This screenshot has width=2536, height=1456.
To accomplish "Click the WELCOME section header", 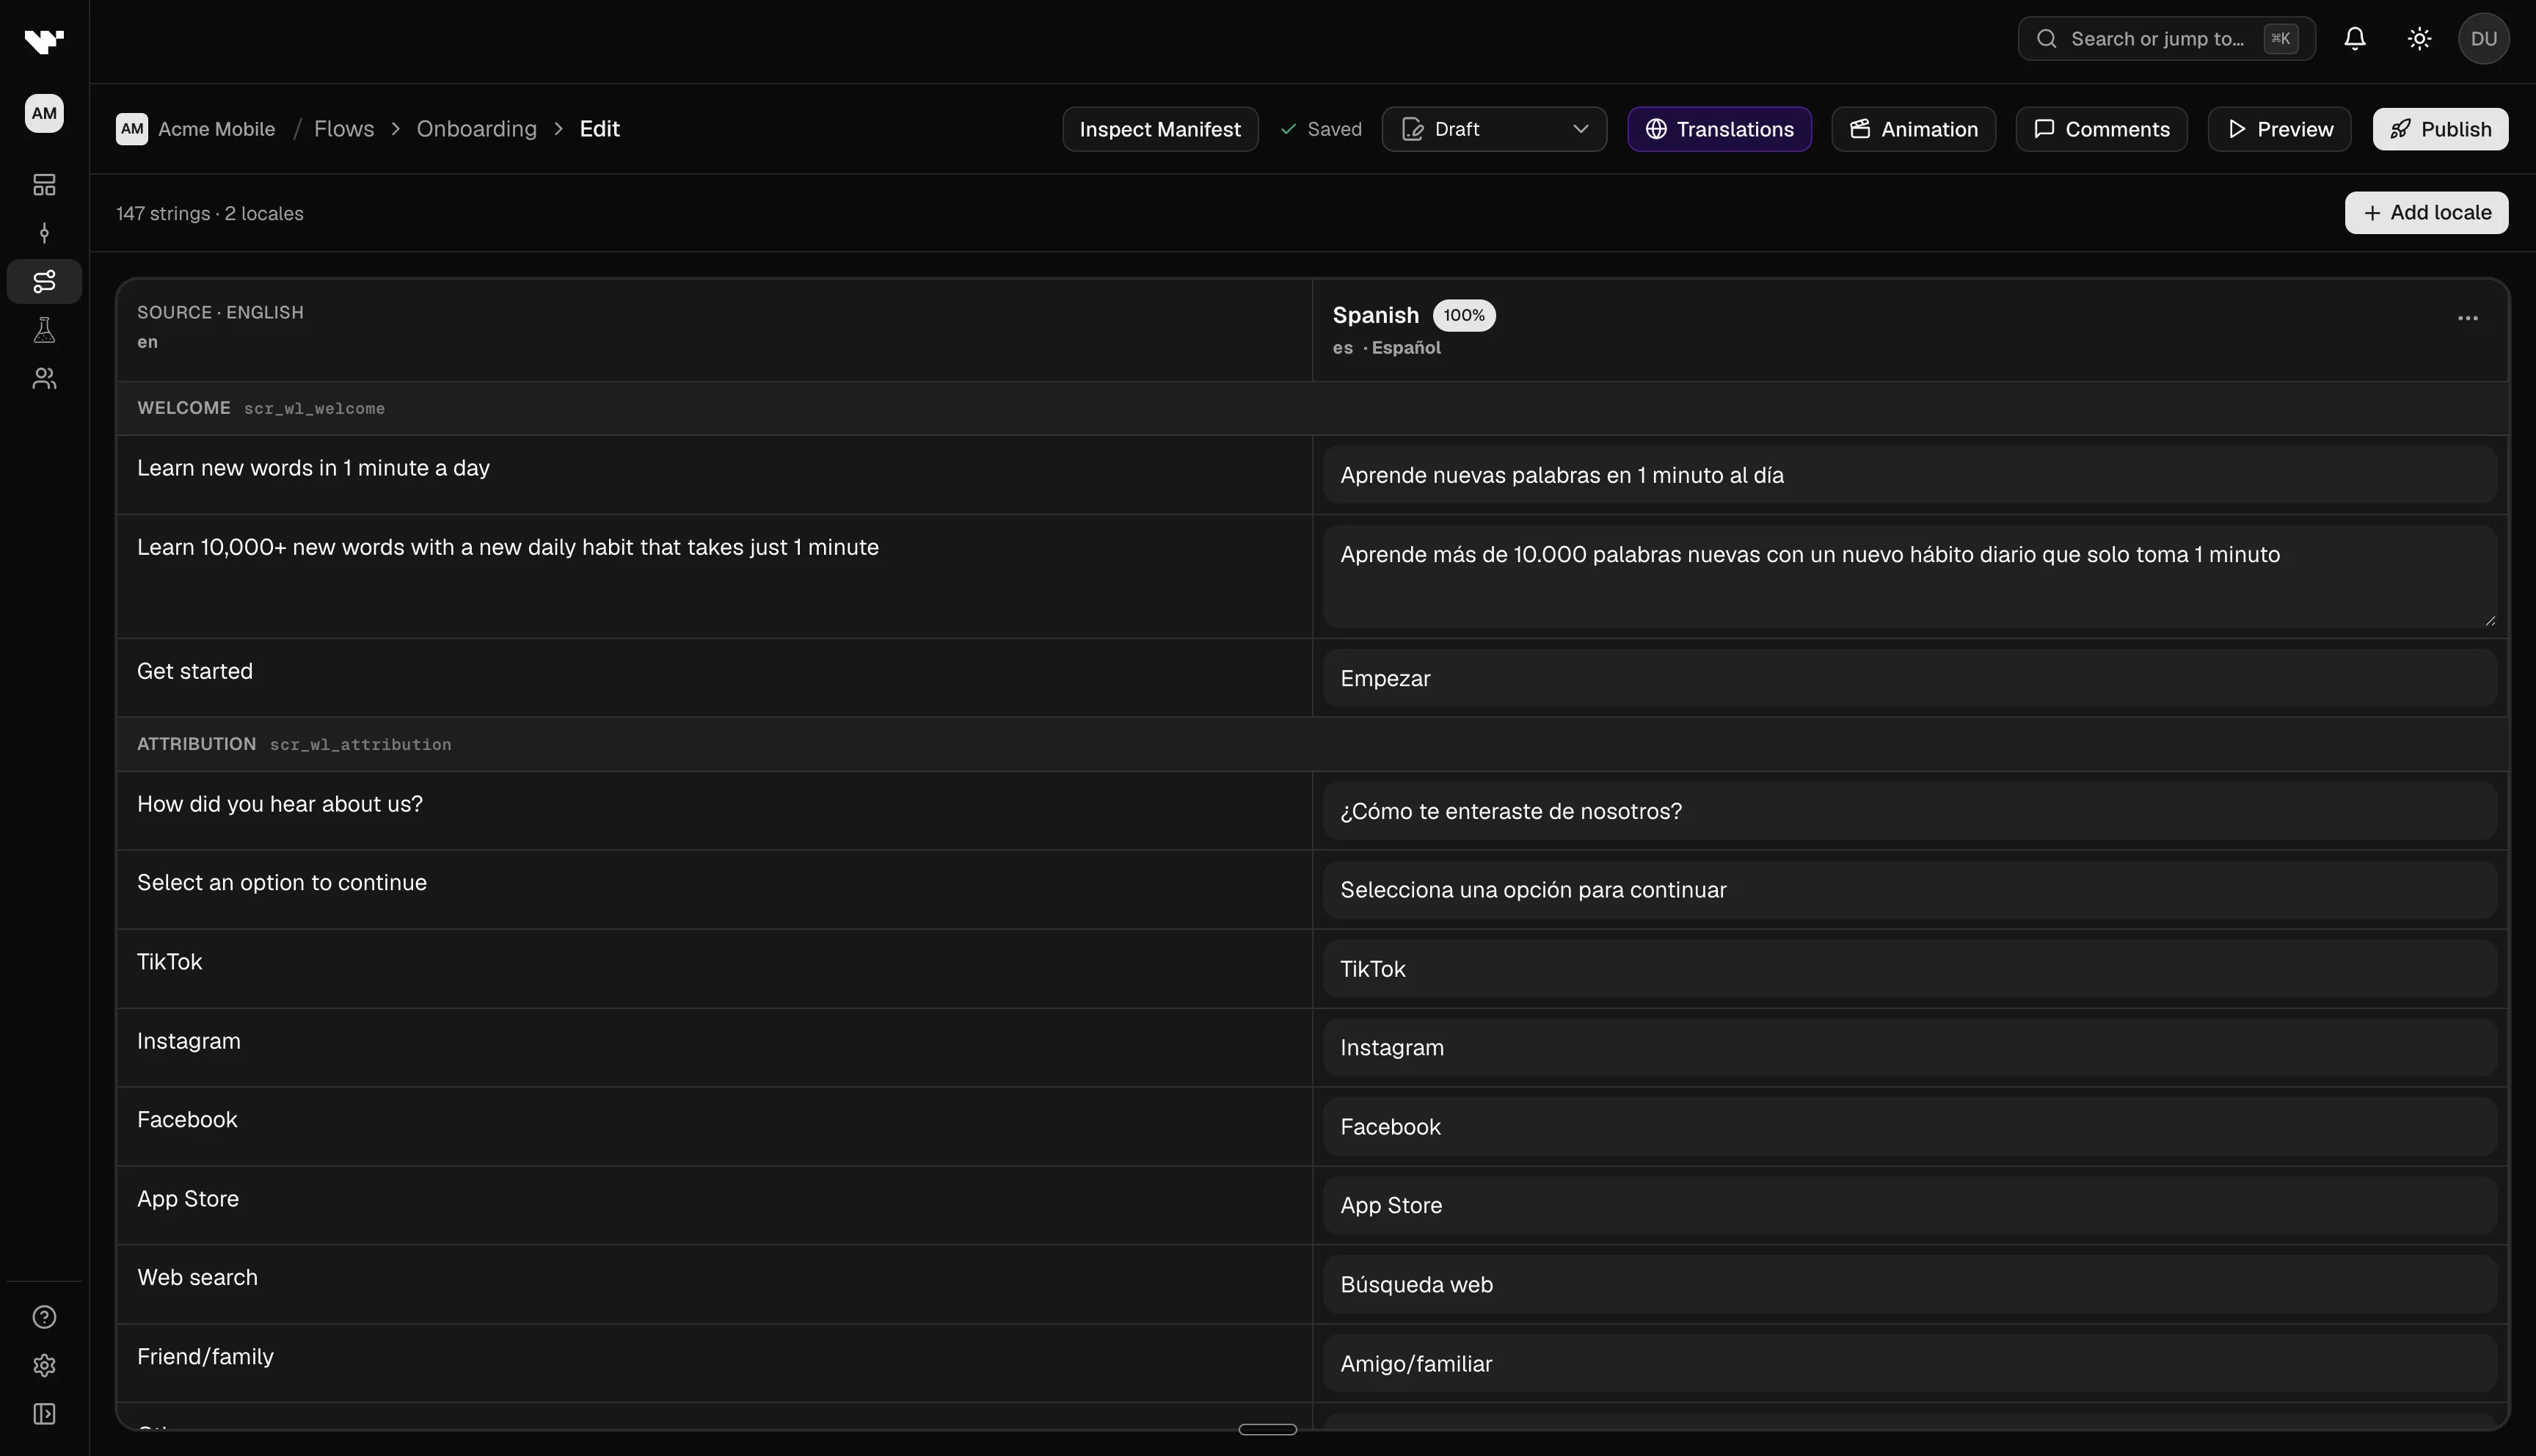I will (x=1311, y=408).
